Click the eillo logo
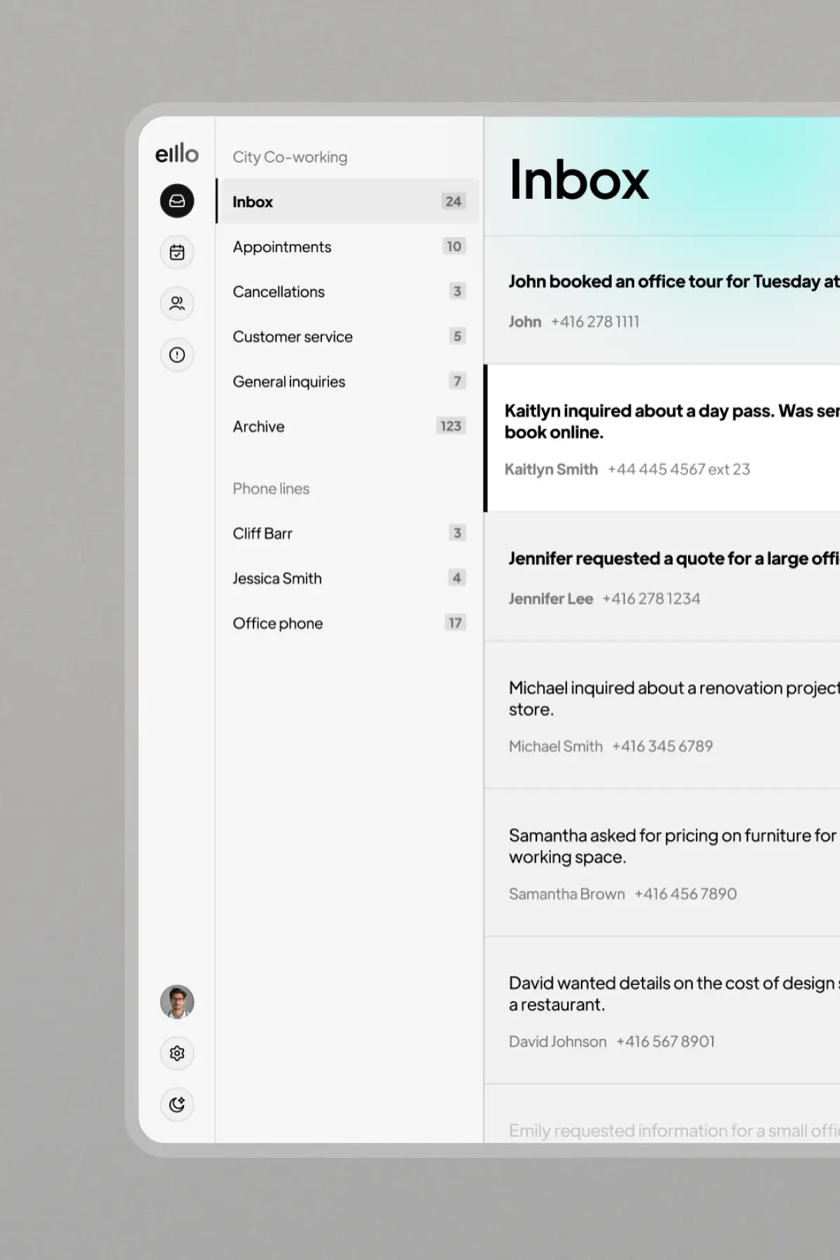The image size is (840, 1260). point(176,153)
